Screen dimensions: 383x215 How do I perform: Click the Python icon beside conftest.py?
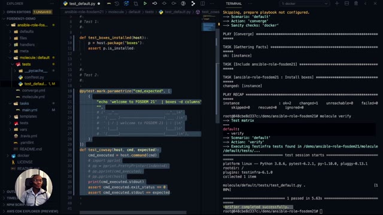pyautogui.click(x=20, y=77)
